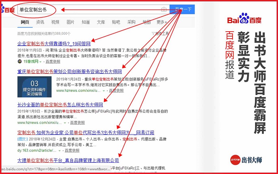Expand dropdown arrow beside dy.163.com URL

point(59,151)
